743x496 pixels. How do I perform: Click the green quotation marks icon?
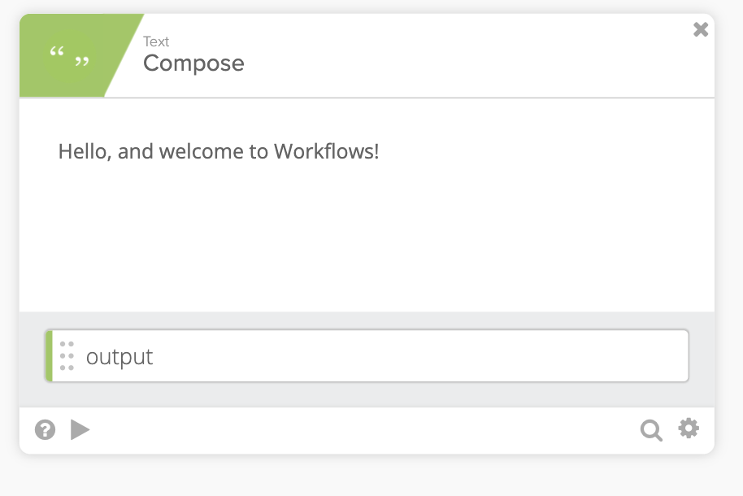(x=69, y=57)
